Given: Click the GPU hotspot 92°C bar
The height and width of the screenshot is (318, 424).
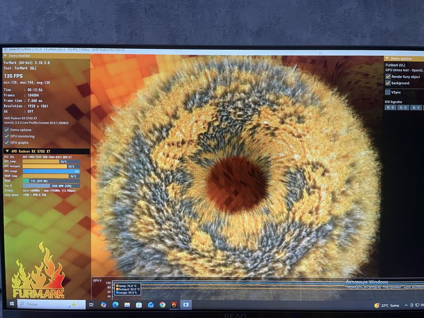Looking at the screenshot, I should coord(51,167).
